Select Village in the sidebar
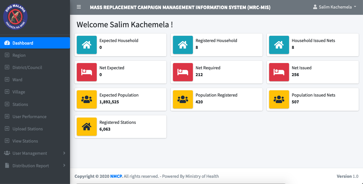Screen dimensions: 363x184 tap(19, 92)
